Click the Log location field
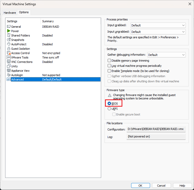 tap(156, 137)
